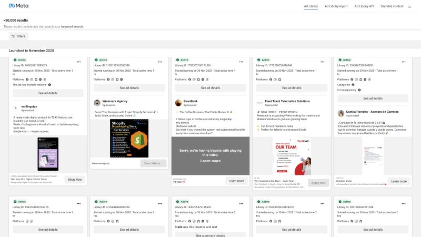Open the three-dot menu on the Camila Paredes ad
Image resolution: width=421 pixels, height=237 pixels.
404,62
